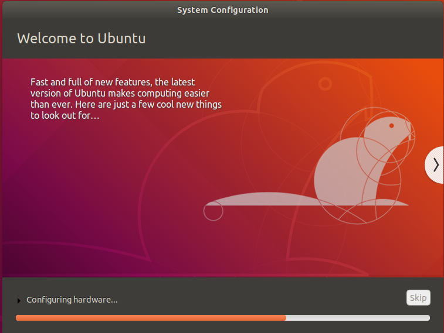Click the "to look out for…" text line
Image resolution: width=444 pixels, height=333 pixels.
pos(65,115)
